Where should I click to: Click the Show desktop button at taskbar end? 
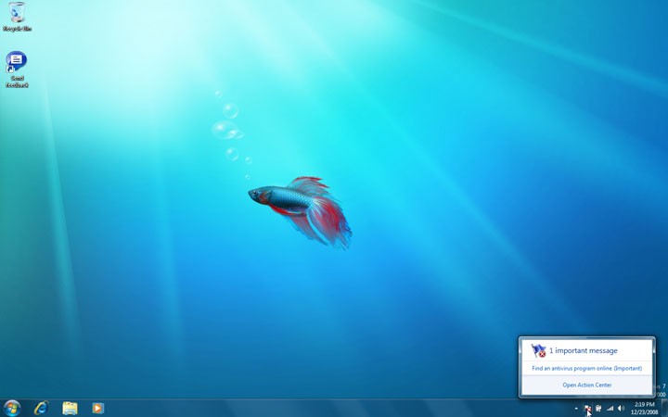pos(664,409)
